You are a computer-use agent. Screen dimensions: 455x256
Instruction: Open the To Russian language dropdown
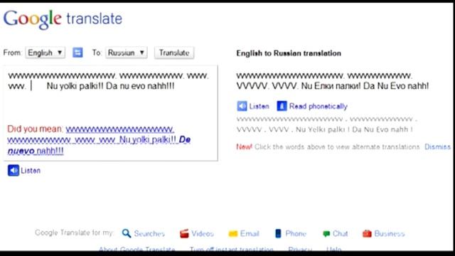point(127,53)
